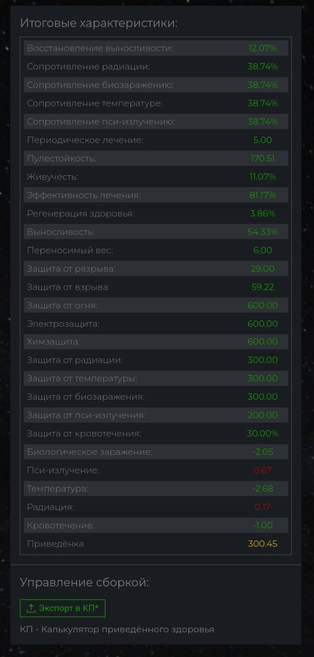
Task: Click the Защита от кровотечения value 30.00%
Action: pyautogui.click(x=262, y=434)
